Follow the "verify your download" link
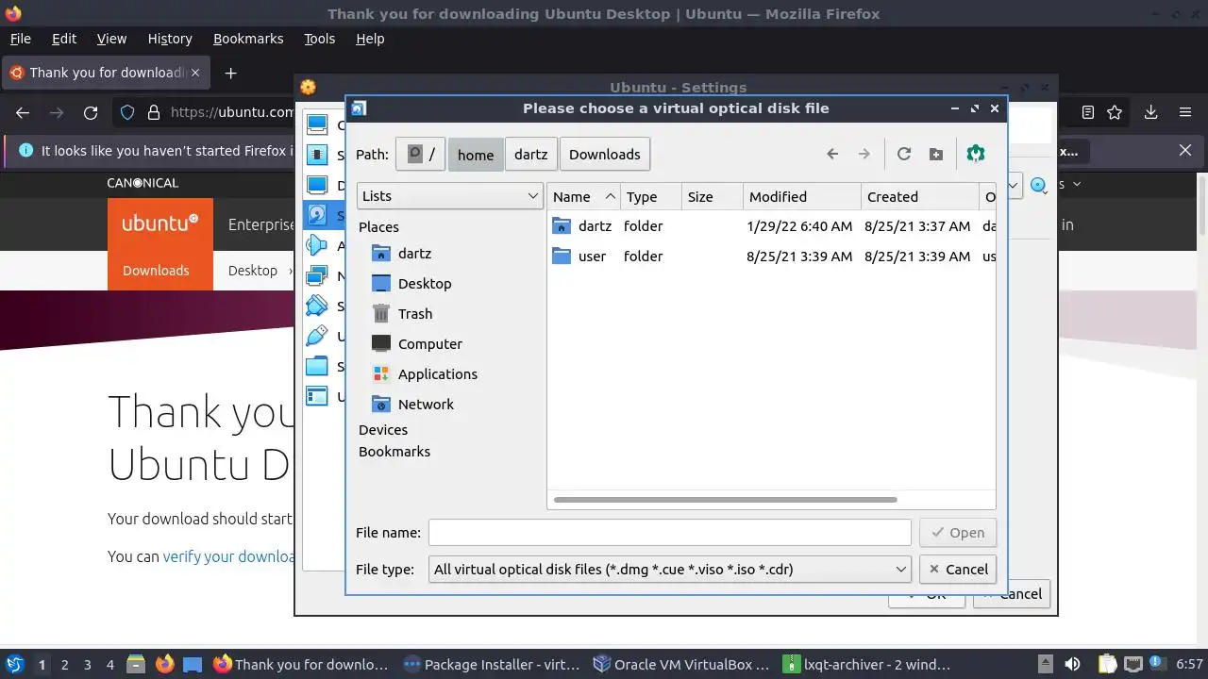 (x=229, y=556)
